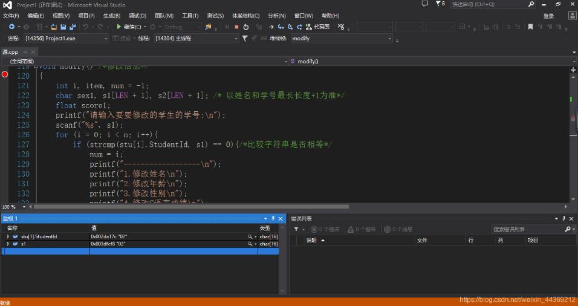
Task: Click the bookmark icon in toolbar
Action: [x=530, y=27]
